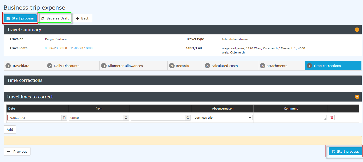Go Back using the Back button
This screenshot has height=162, width=363.
click(83, 18)
